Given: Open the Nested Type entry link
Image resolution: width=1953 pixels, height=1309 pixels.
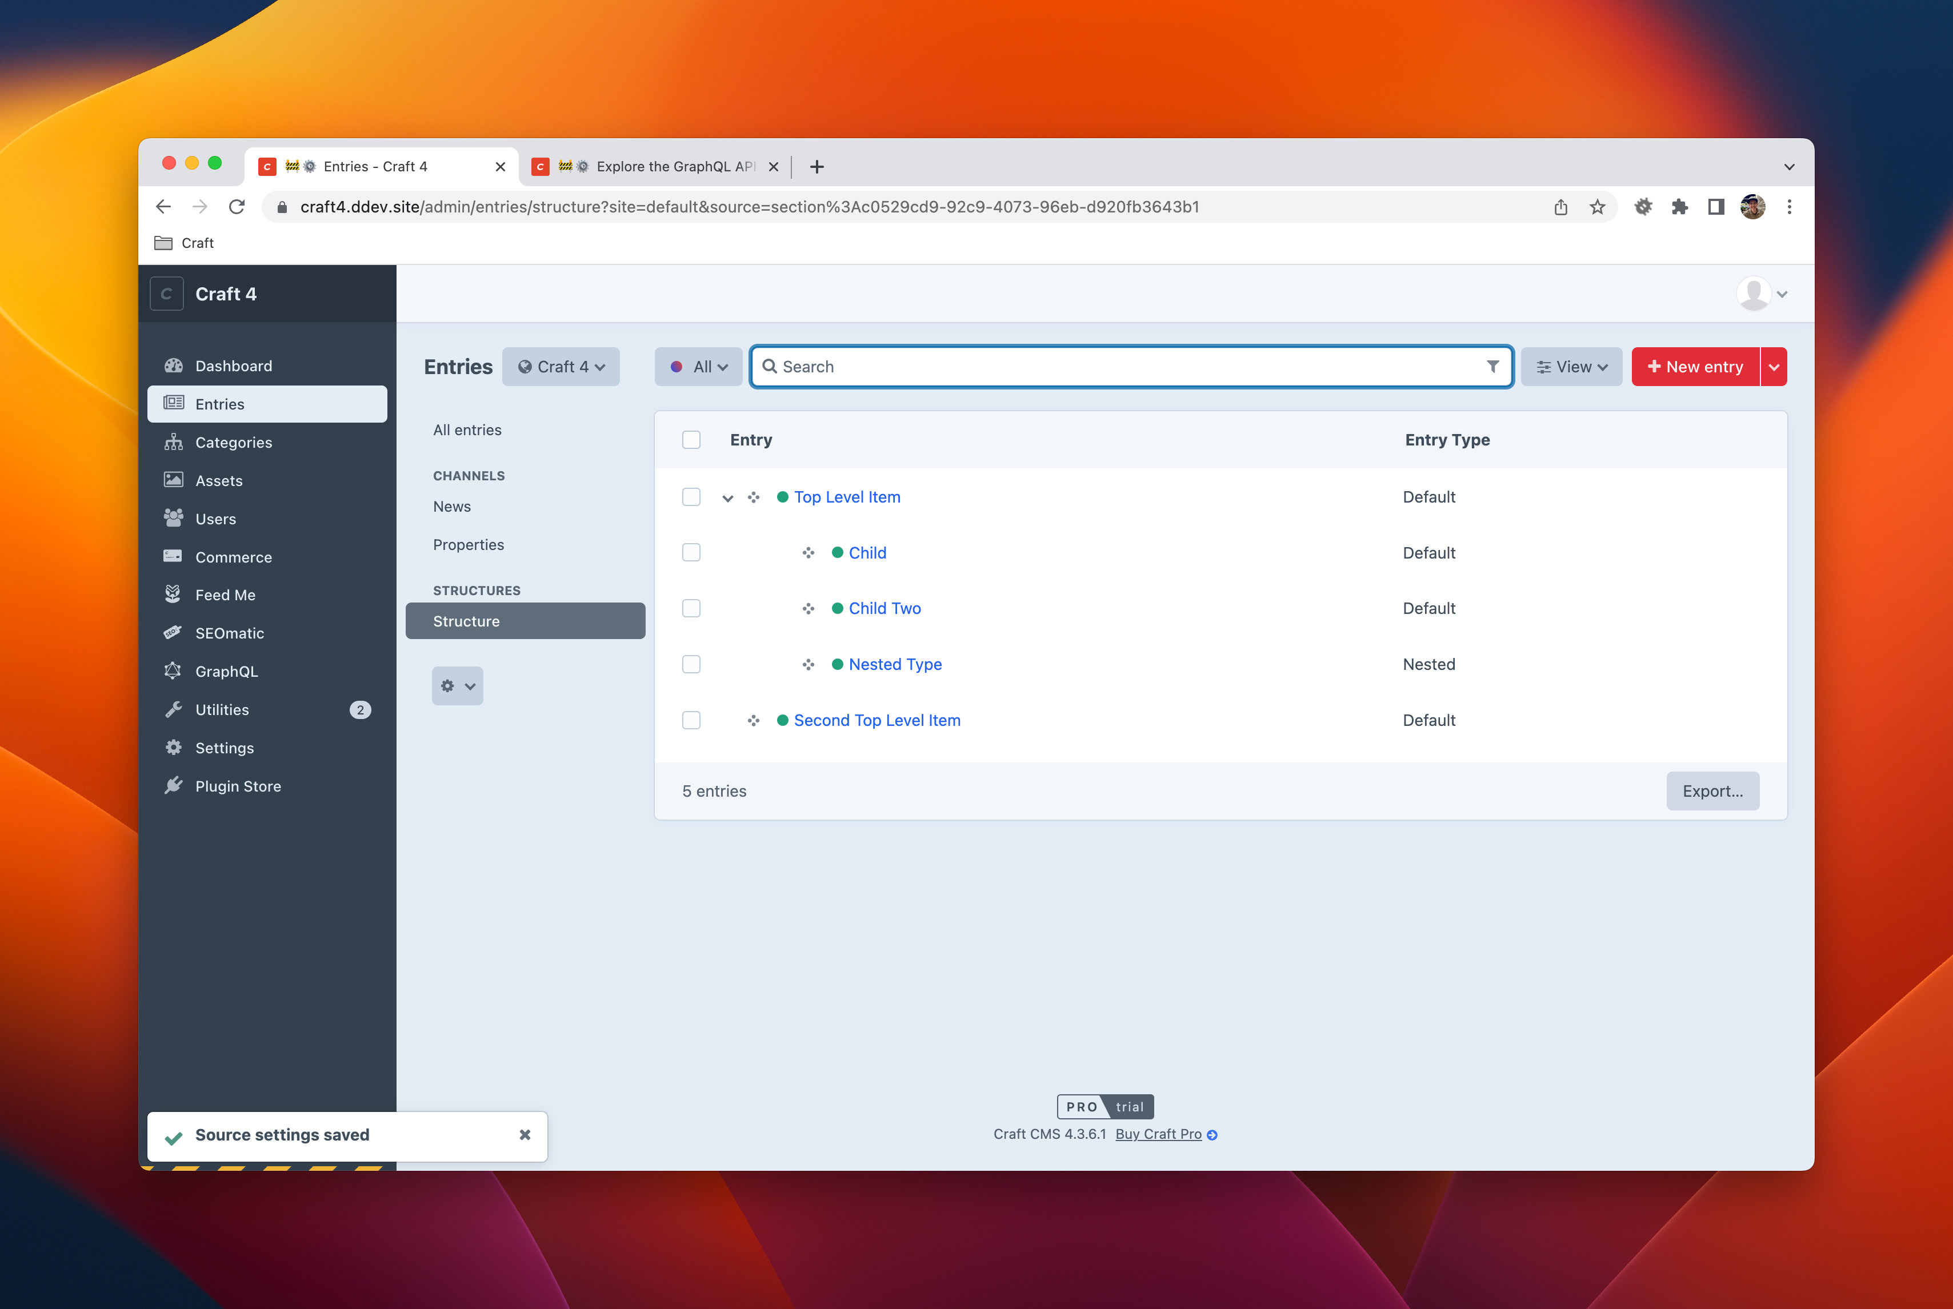Looking at the screenshot, I should (896, 665).
